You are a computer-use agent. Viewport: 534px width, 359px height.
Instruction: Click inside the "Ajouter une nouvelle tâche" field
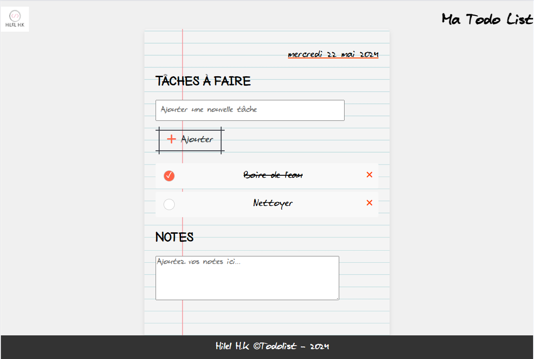250,110
